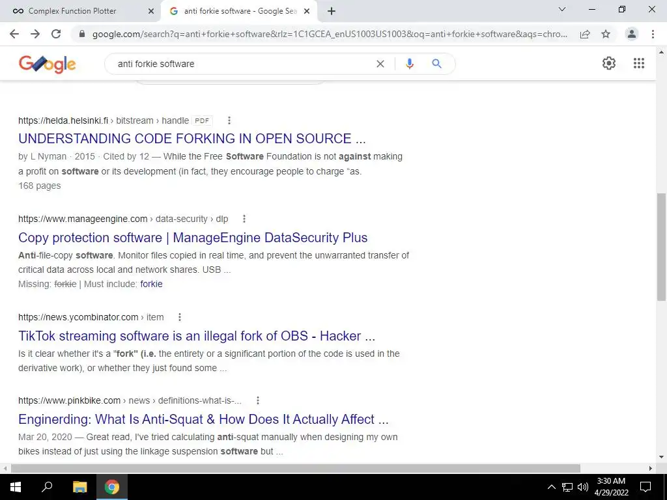View site info via padlock icon
The image size is (667, 500).
point(82,34)
